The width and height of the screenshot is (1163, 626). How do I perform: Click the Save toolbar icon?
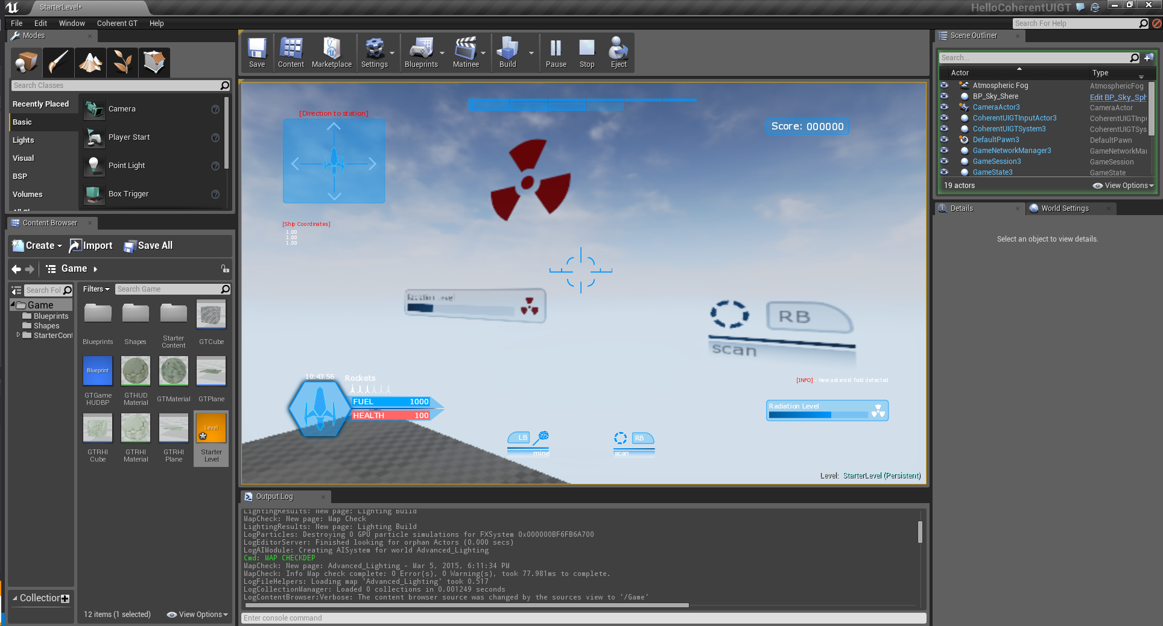pyautogui.click(x=257, y=53)
